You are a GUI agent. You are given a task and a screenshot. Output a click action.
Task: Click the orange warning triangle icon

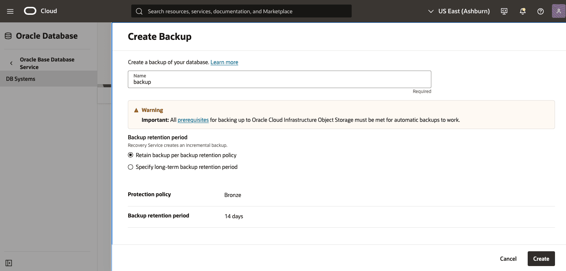tap(136, 110)
